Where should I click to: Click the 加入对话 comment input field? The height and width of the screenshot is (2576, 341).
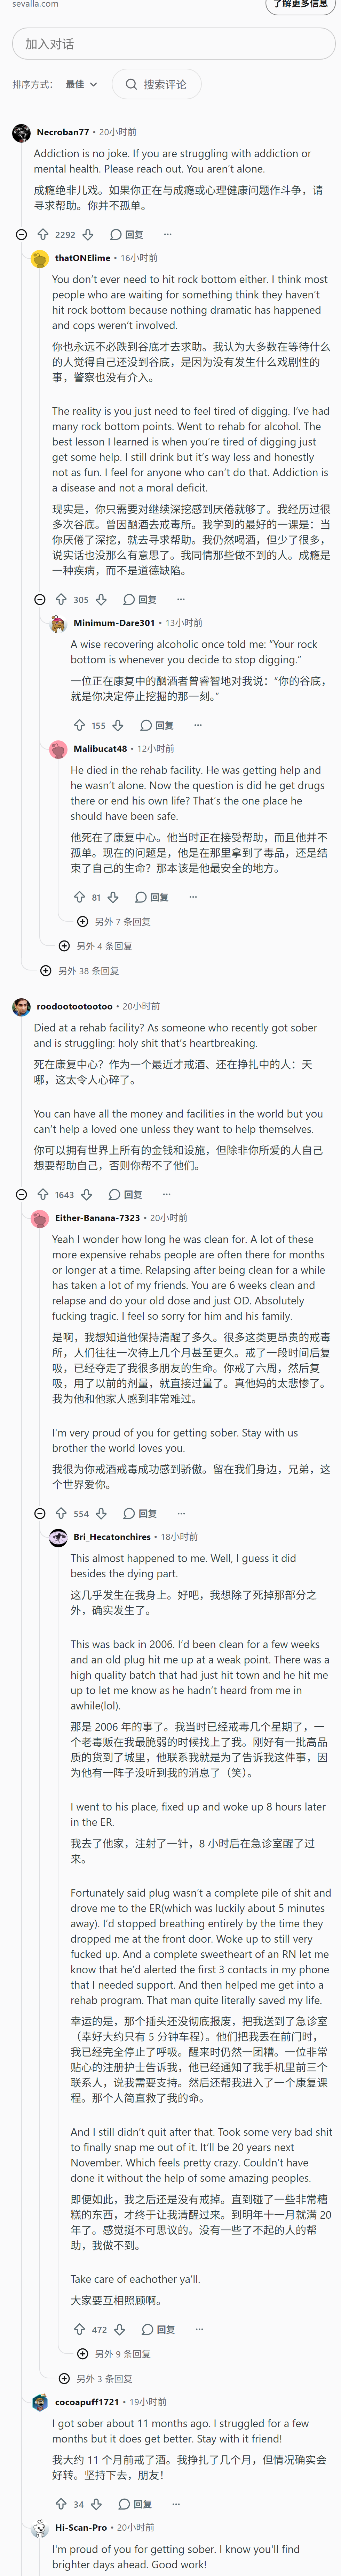click(x=174, y=44)
